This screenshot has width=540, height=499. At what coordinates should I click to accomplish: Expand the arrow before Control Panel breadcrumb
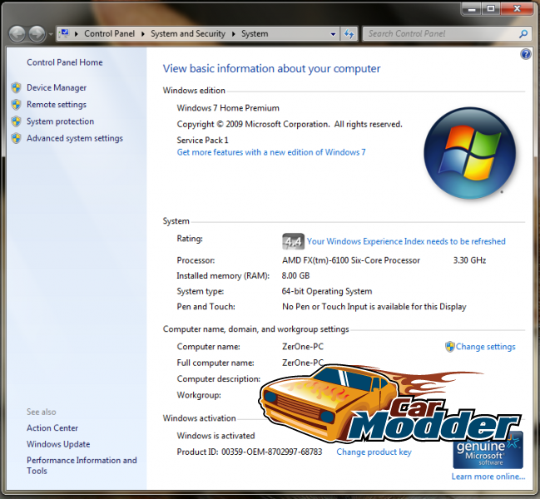click(77, 34)
